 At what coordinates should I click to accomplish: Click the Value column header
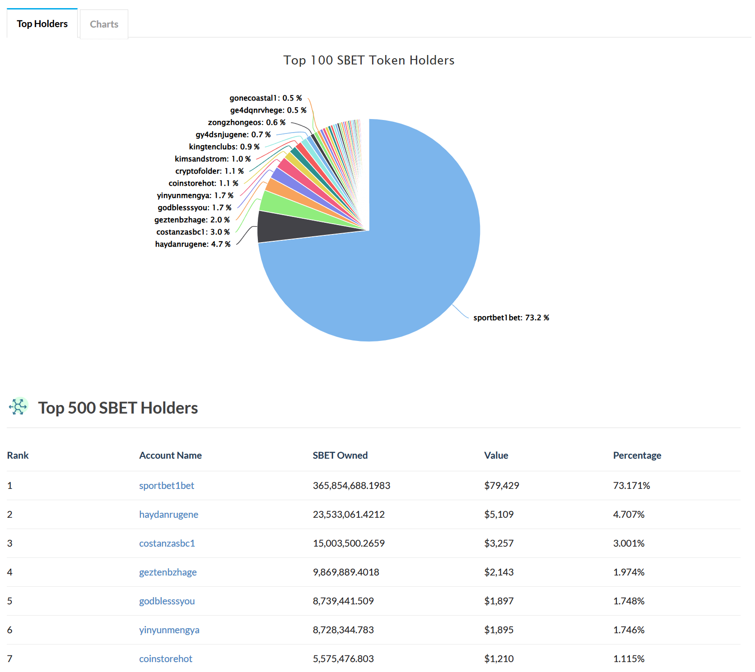point(496,456)
